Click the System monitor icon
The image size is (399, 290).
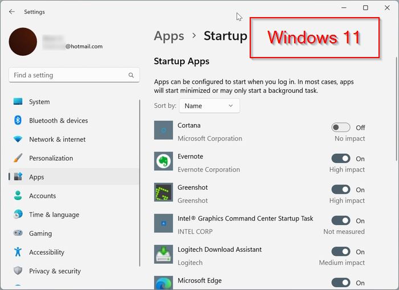tap(18, 101)
